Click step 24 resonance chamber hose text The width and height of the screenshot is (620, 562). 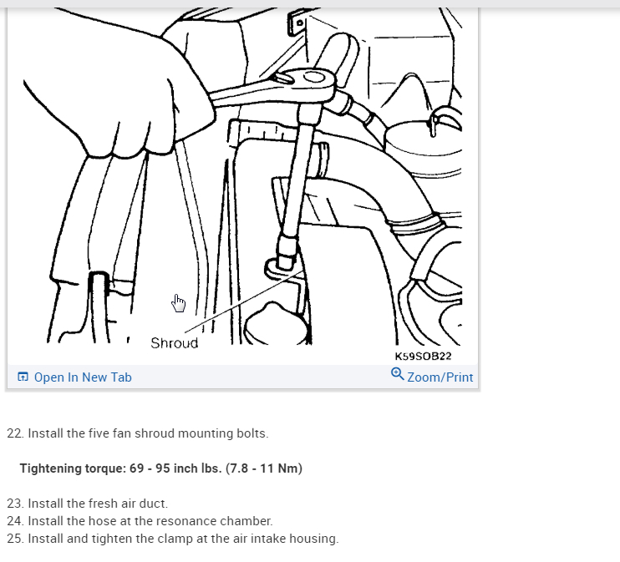140,521
